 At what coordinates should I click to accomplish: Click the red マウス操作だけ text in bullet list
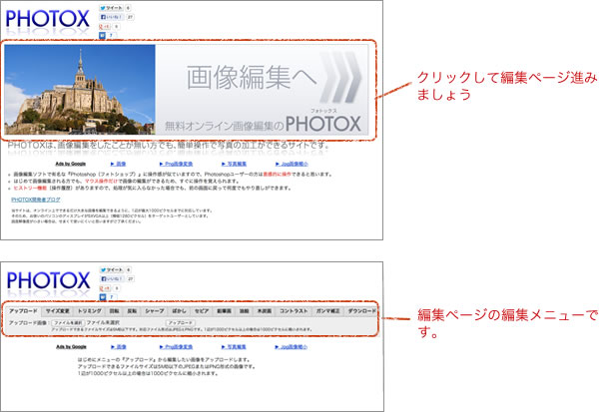(x=101, y=182)
